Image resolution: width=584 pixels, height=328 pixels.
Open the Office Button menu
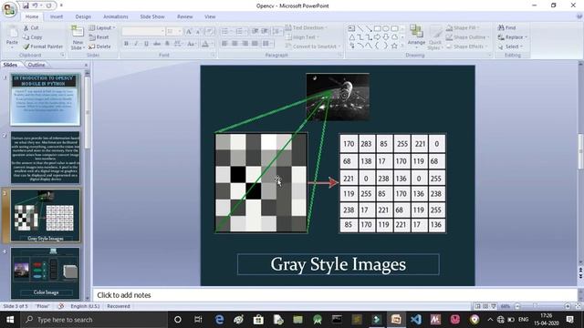coord(9,10)
